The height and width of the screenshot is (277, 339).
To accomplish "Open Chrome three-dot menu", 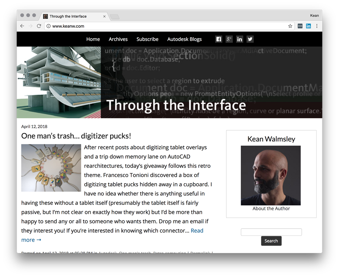I will (317, 26).
